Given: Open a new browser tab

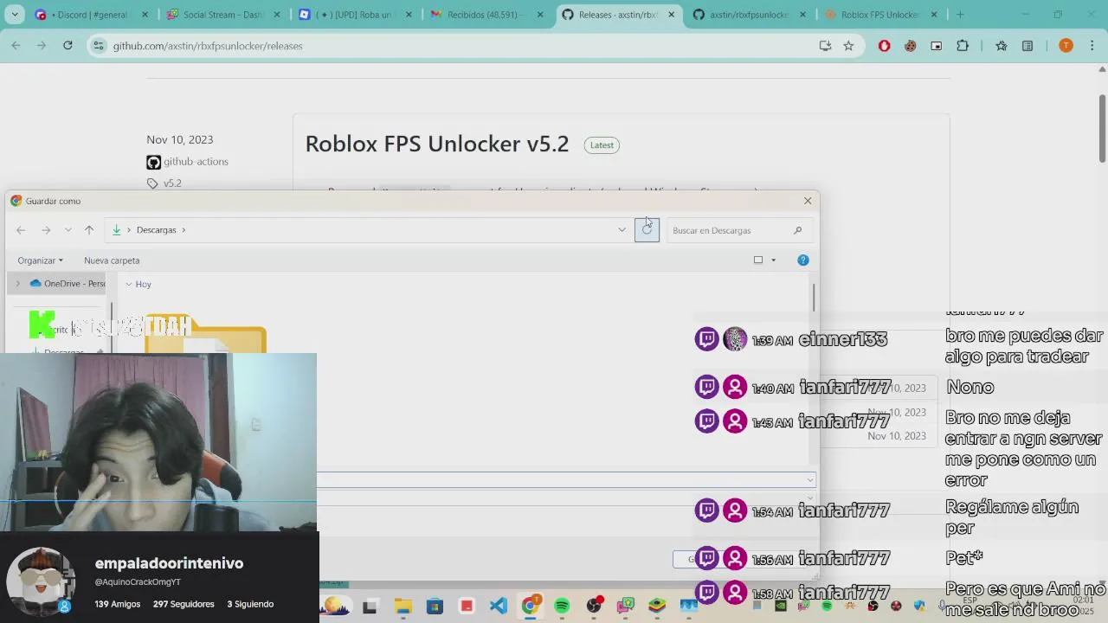Looking at the screenshot, I should tap(960, 15).
